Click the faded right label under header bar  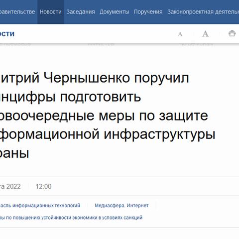coord(196,44)
